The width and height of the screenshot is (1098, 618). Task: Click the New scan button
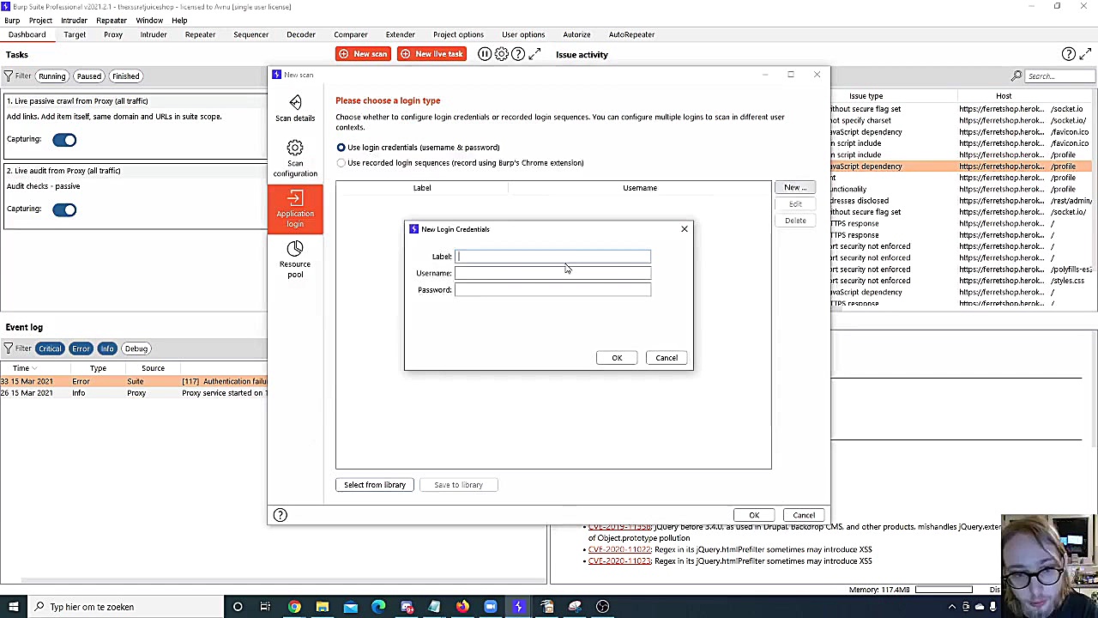363,54
